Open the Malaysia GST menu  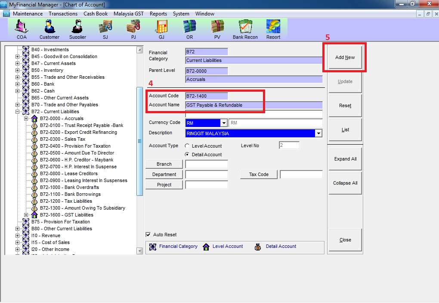[128, 14]
